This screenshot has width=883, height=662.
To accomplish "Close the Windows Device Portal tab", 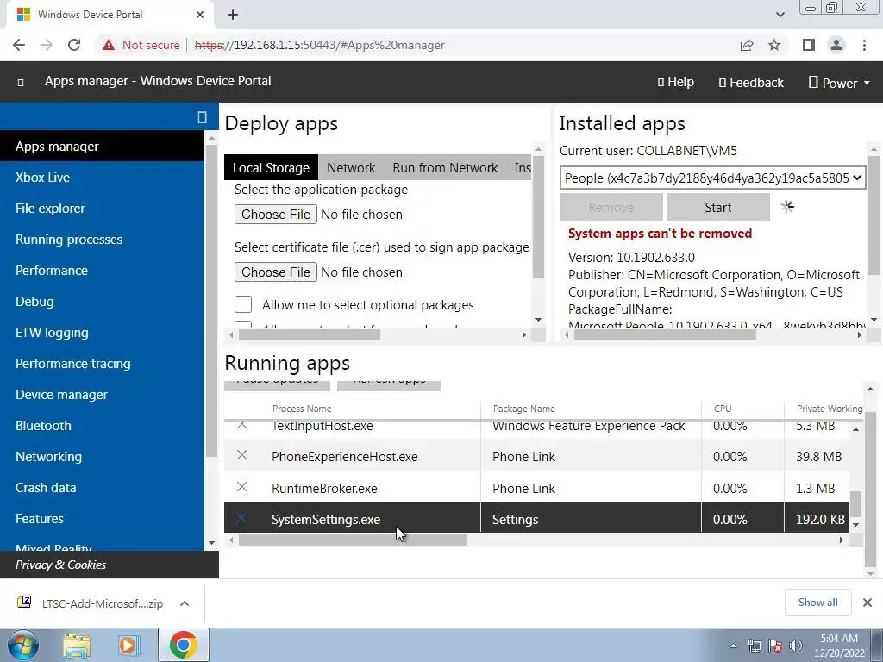I will 200,15.
